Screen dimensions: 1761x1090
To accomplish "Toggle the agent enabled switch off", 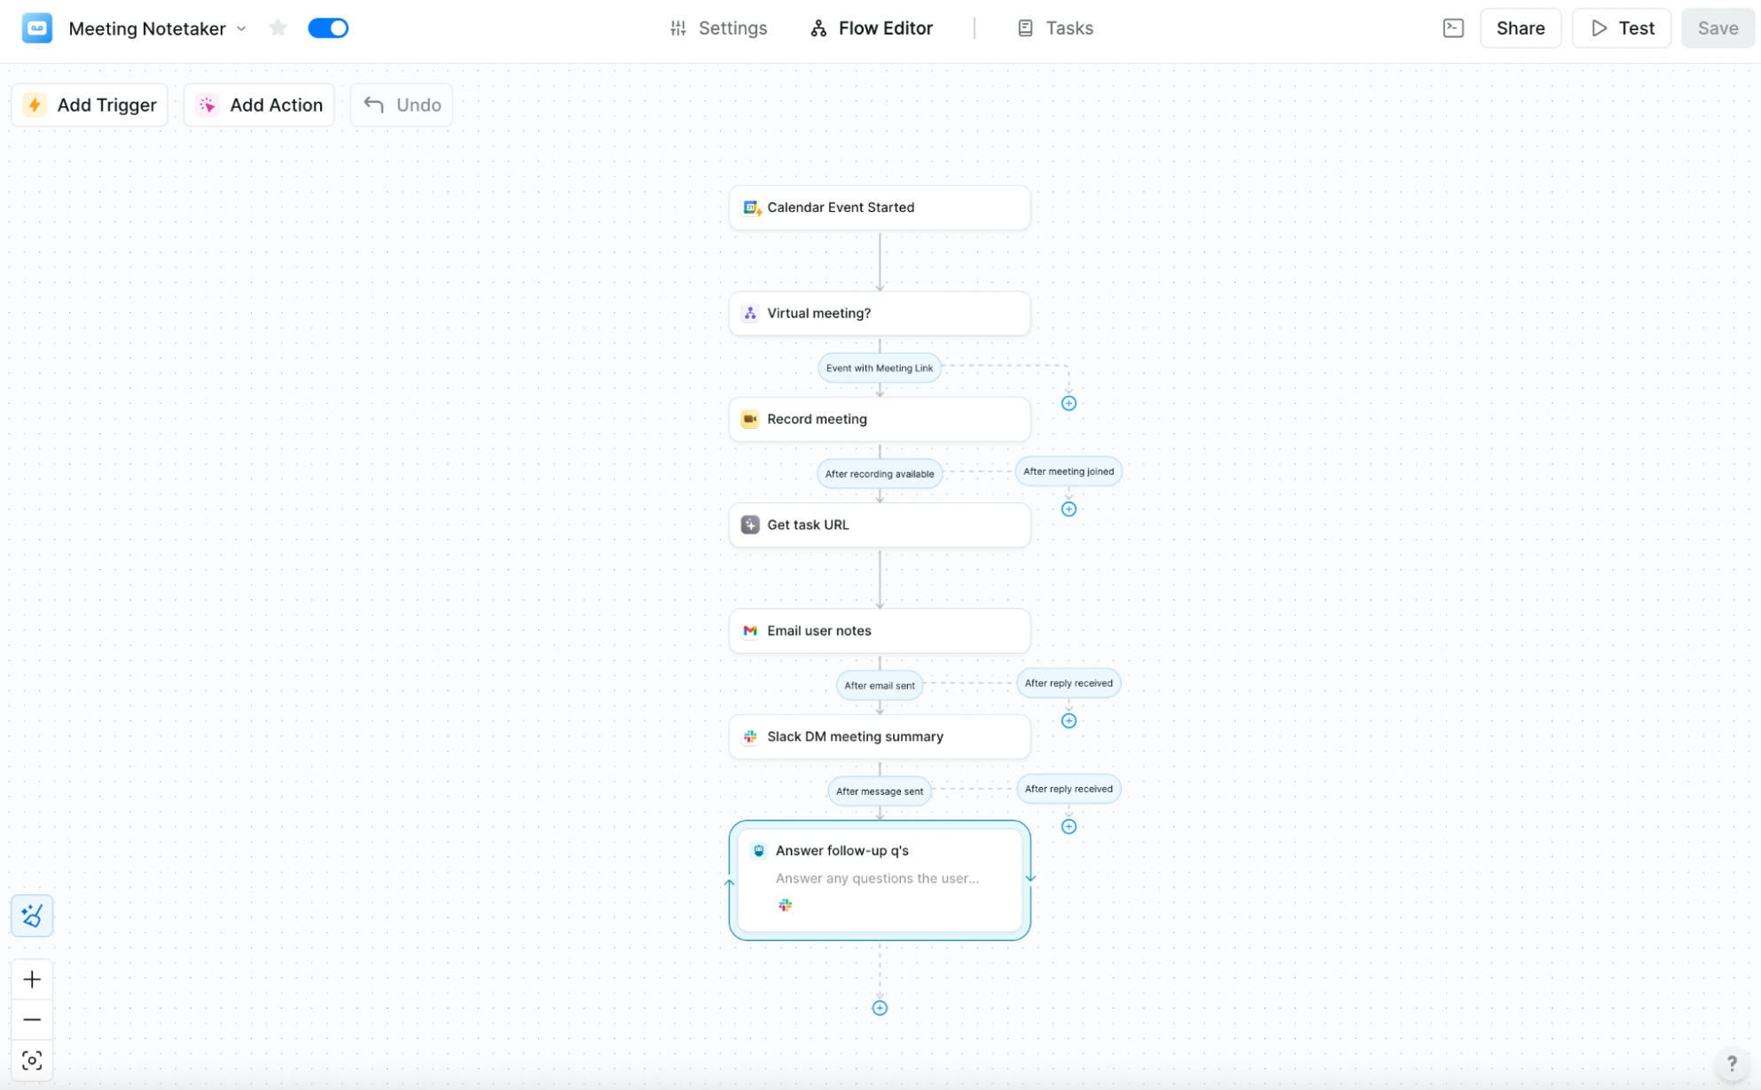I will click(x=328, y=28).
